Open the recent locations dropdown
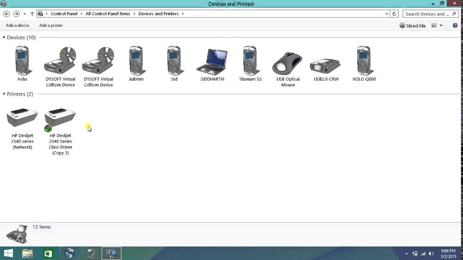 24,14
